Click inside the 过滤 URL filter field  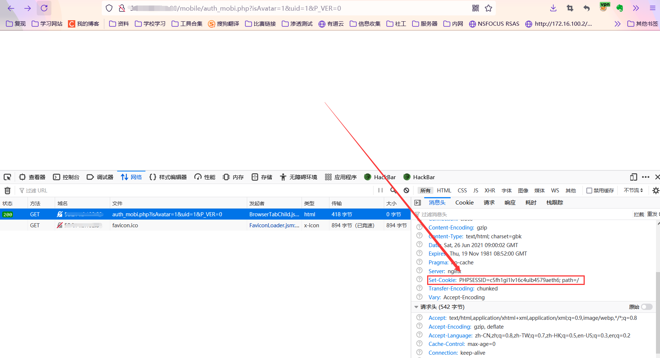pos(40,190)
